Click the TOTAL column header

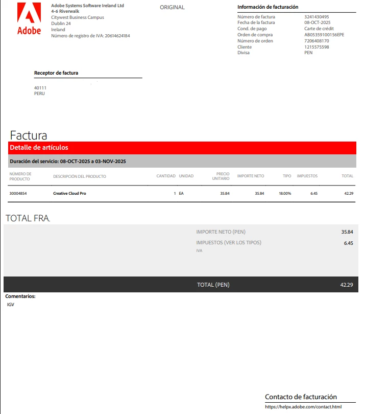pyautogui.click(x=347, y=176)
